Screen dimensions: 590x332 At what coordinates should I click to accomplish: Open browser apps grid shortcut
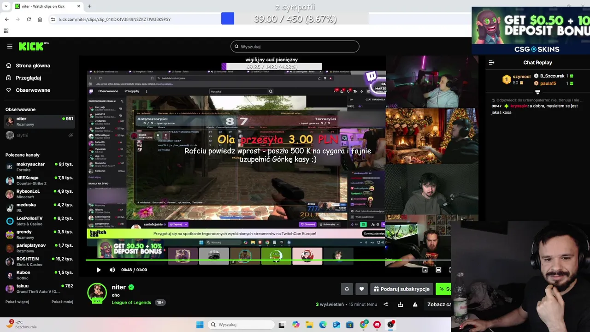(6, 31)
